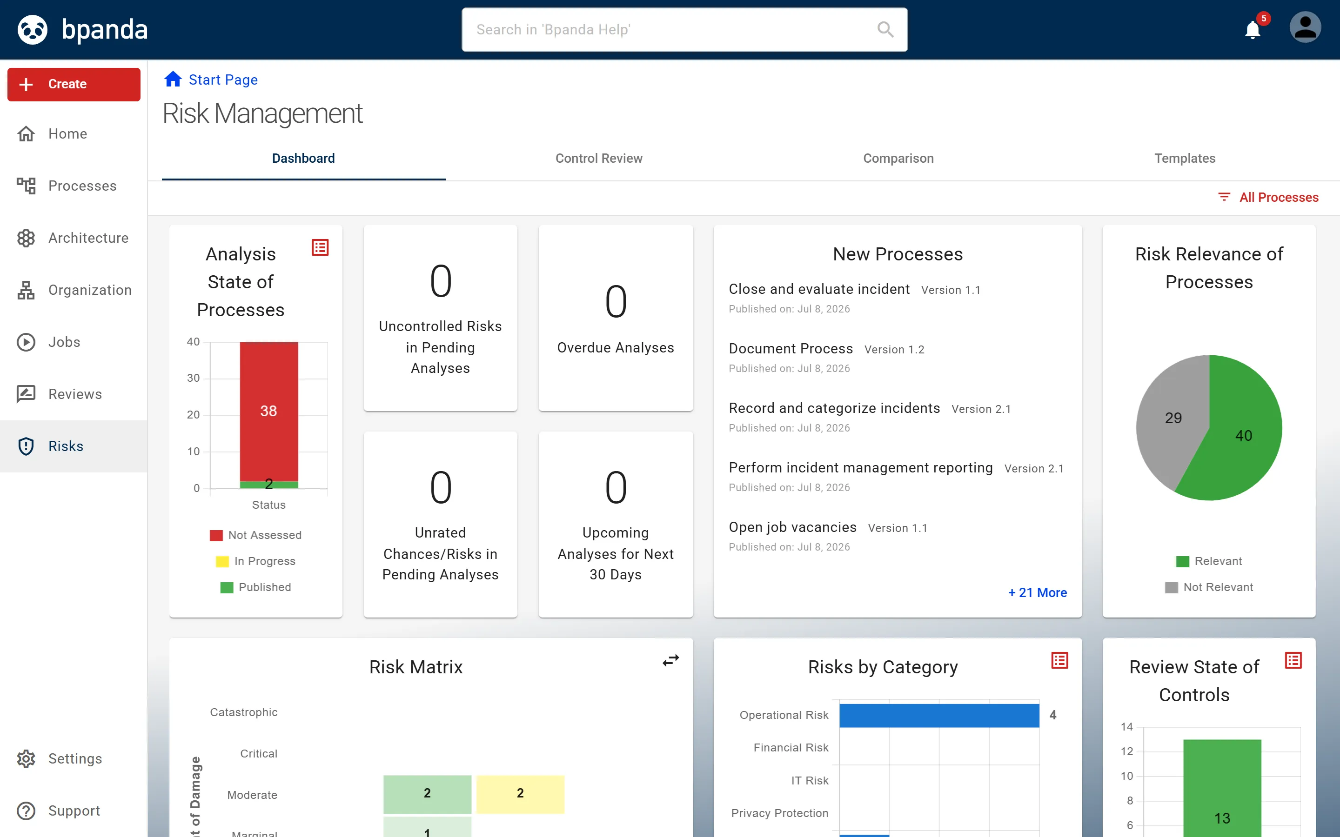Switch to the Comparison tab
Viewport: 1340px width, 837px height.
click(x=898, y=158)
